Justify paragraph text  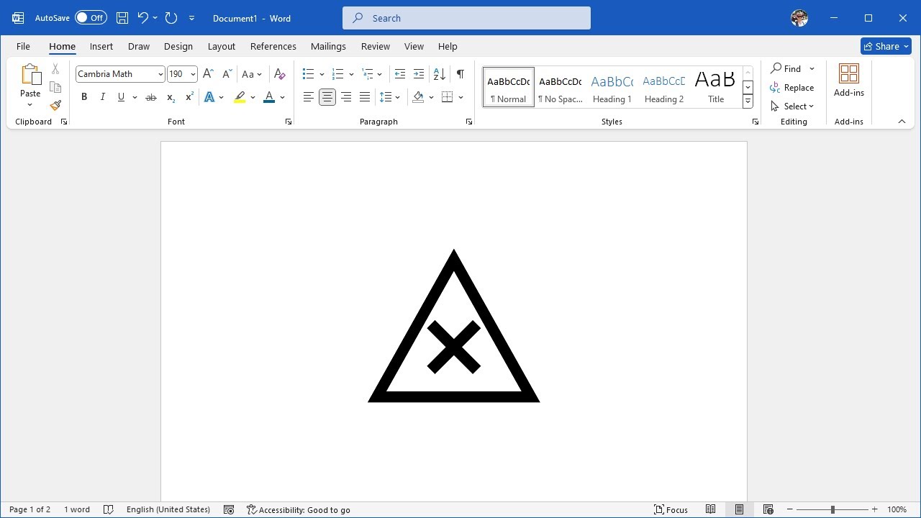(x=365, y=97)
